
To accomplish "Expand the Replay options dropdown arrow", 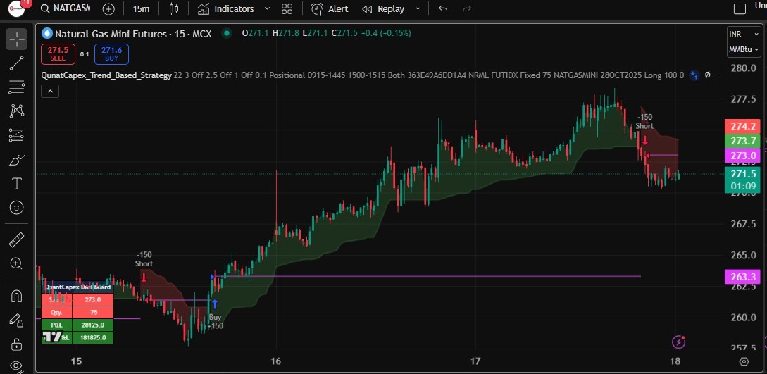I will [417, 8].
